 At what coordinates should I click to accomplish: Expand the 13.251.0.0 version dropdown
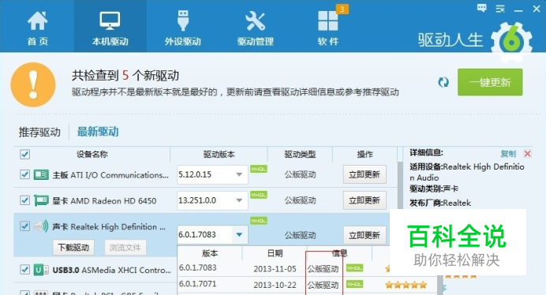point(239,200)
